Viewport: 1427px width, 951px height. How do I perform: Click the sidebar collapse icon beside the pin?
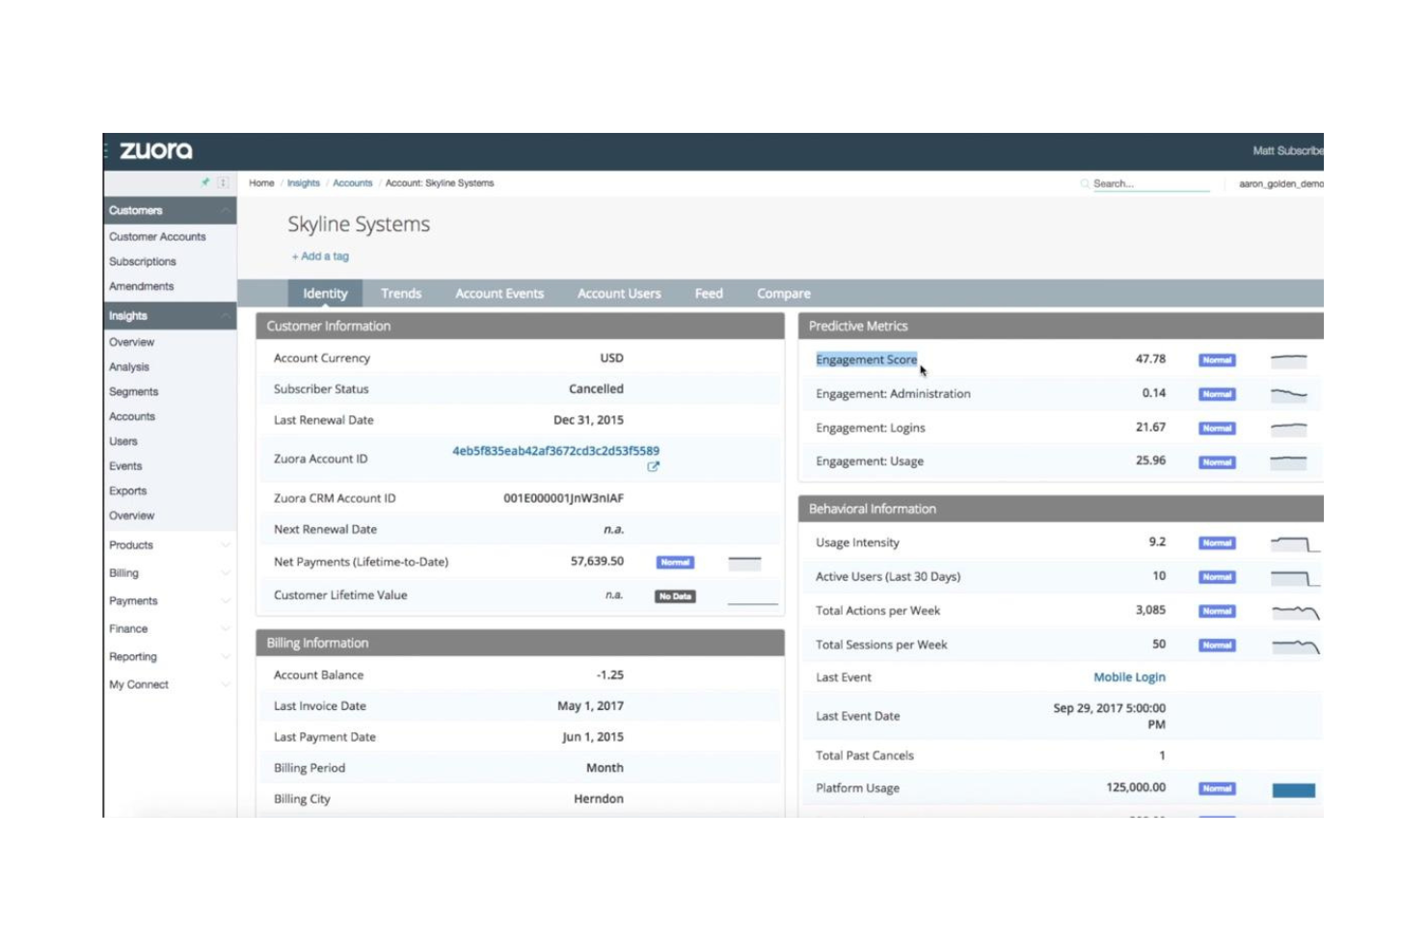(x=222, y=181)
